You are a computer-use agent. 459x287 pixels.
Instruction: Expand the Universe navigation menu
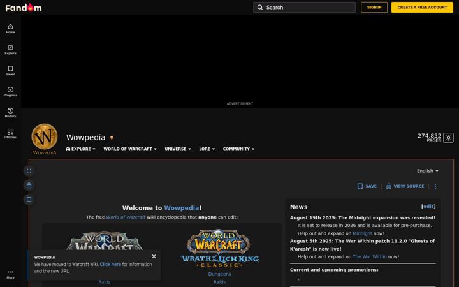click(x=178, y=149)
